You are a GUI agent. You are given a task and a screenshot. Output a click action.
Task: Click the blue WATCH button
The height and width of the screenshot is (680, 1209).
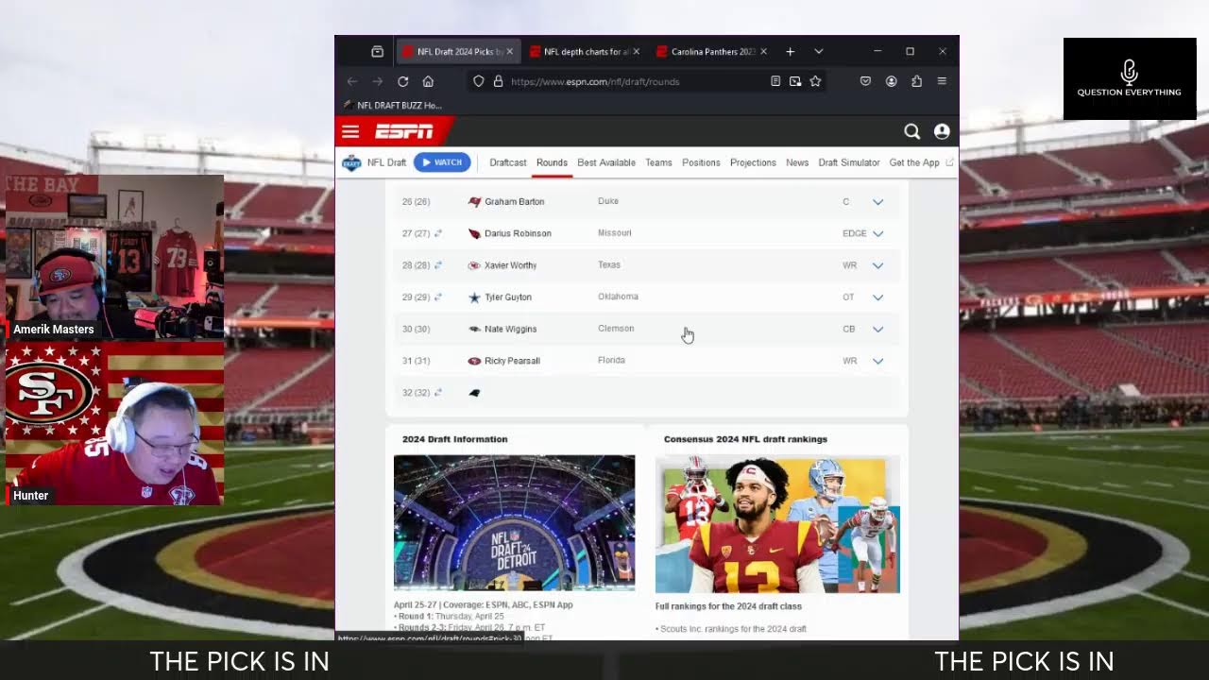pos(441,162)
